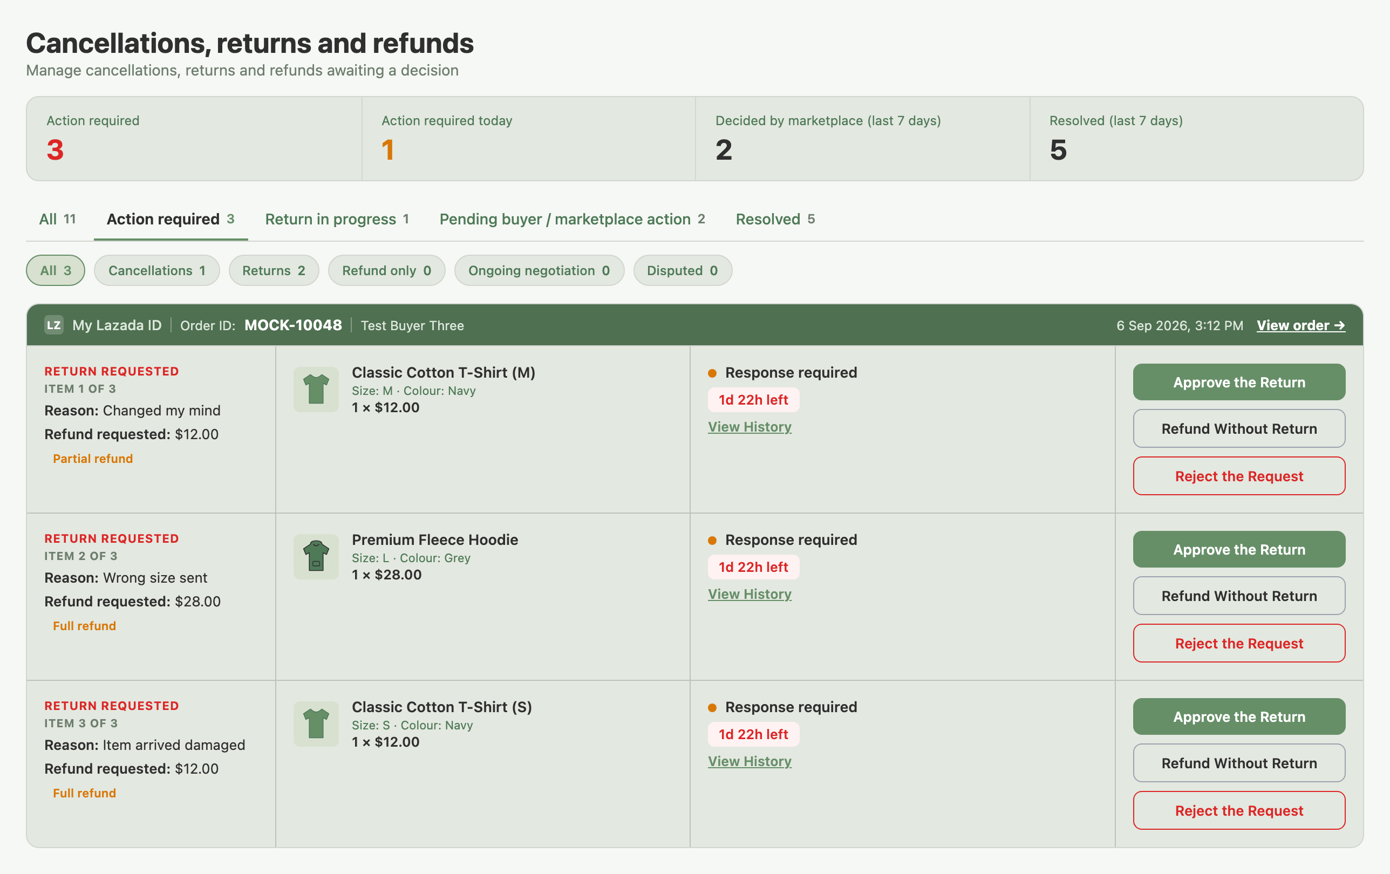Select the Action required tab
Viewport: 1390px width, 874px height.
click(171, 220)
